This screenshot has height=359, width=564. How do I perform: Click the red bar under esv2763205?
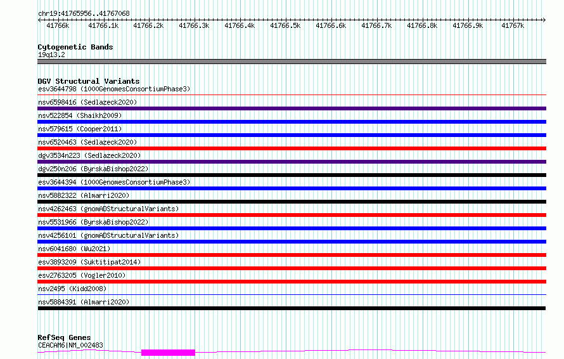point(292,282)
